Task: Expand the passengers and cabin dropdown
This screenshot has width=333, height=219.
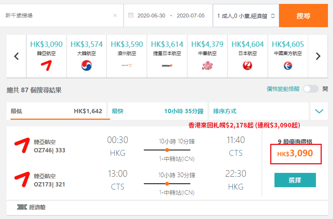Action: pos(246,16)
